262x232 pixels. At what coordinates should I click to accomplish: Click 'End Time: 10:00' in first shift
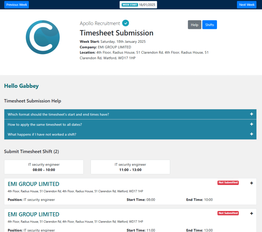tap(200, 200)
